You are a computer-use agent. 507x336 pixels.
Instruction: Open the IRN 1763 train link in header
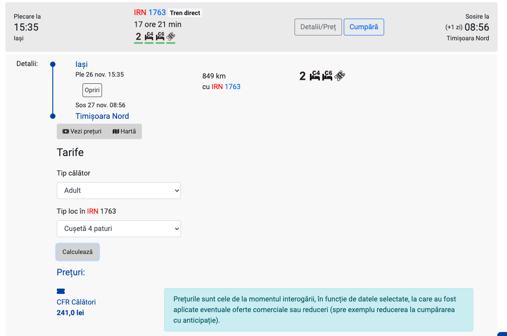click(150, 12)
